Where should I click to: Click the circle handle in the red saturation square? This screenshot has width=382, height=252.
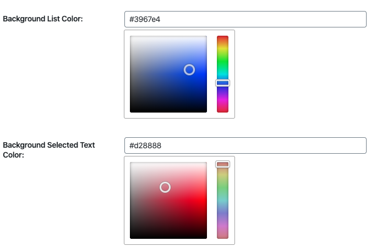pyautogui.click(x=165, y=187)
